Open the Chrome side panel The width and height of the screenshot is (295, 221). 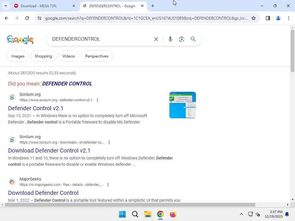click(268, 18)
